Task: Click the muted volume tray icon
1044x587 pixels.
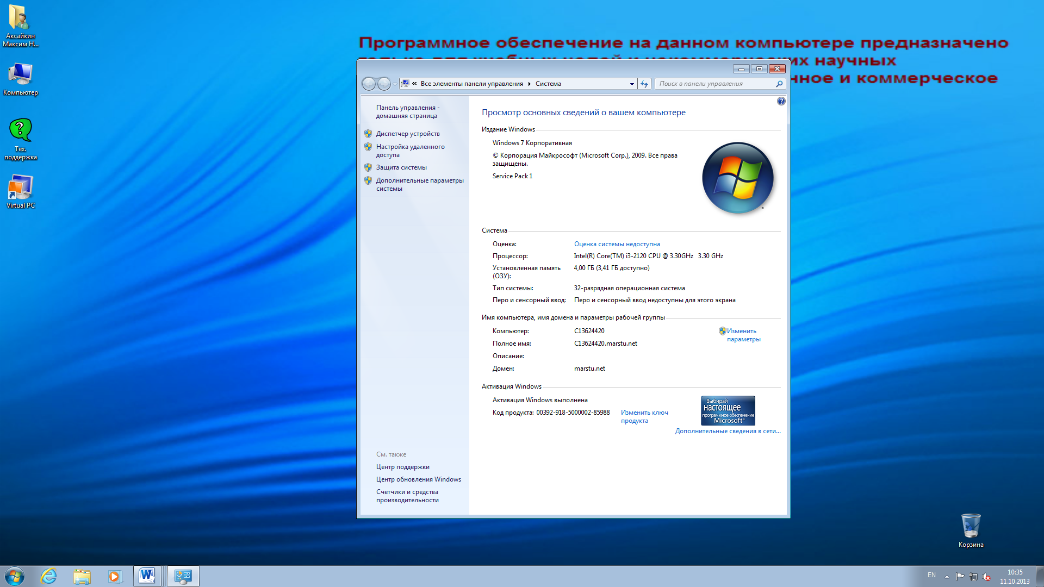Action: 986,577
